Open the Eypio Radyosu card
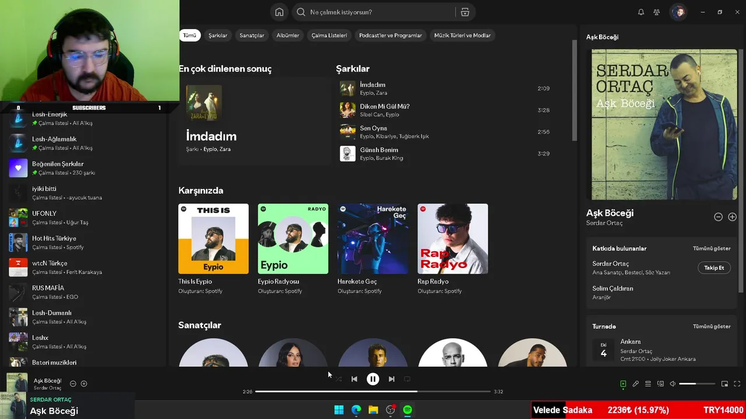The image size is (746, 419). click(x=293, y=249)
